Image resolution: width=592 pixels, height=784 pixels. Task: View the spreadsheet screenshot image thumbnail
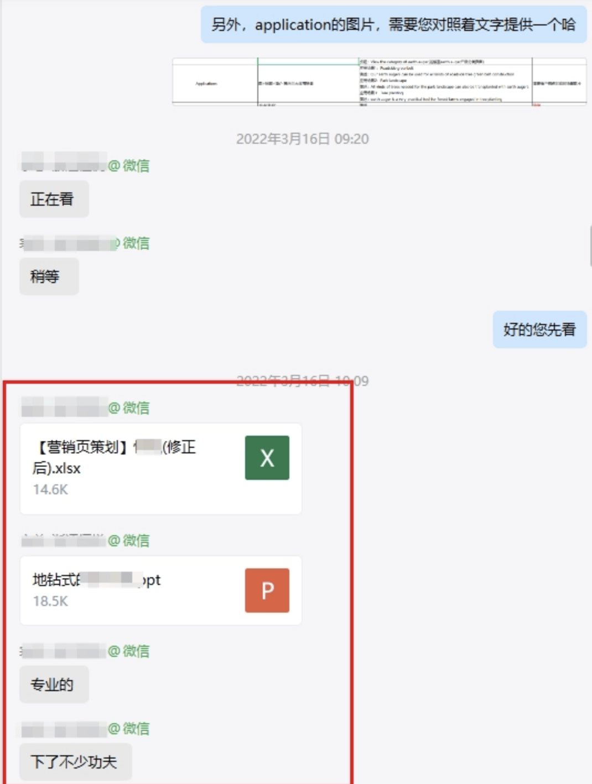[x=379, y=81]
